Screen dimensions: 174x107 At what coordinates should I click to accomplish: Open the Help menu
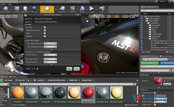click(x=10, y=4)
